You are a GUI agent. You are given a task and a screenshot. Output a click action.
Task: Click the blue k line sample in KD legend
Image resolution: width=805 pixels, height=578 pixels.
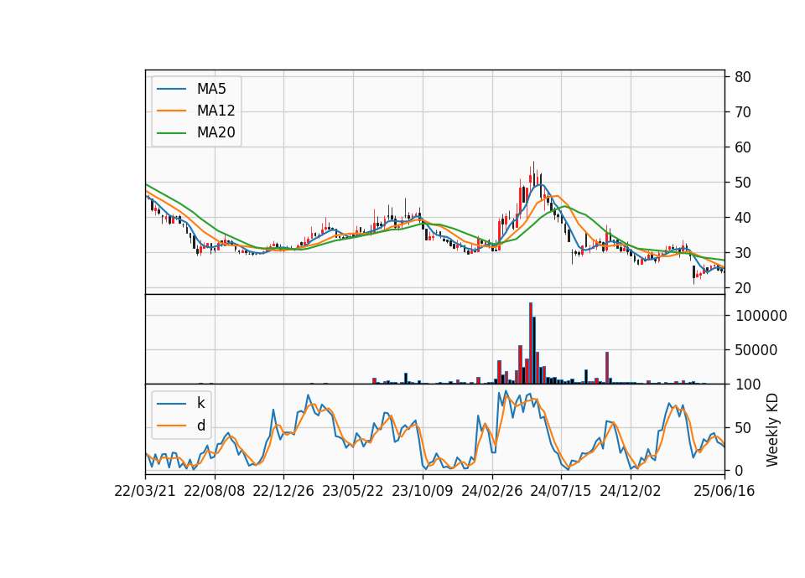tap(171, 404)
